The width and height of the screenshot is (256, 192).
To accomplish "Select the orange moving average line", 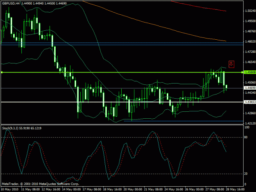I will point(155,25).
